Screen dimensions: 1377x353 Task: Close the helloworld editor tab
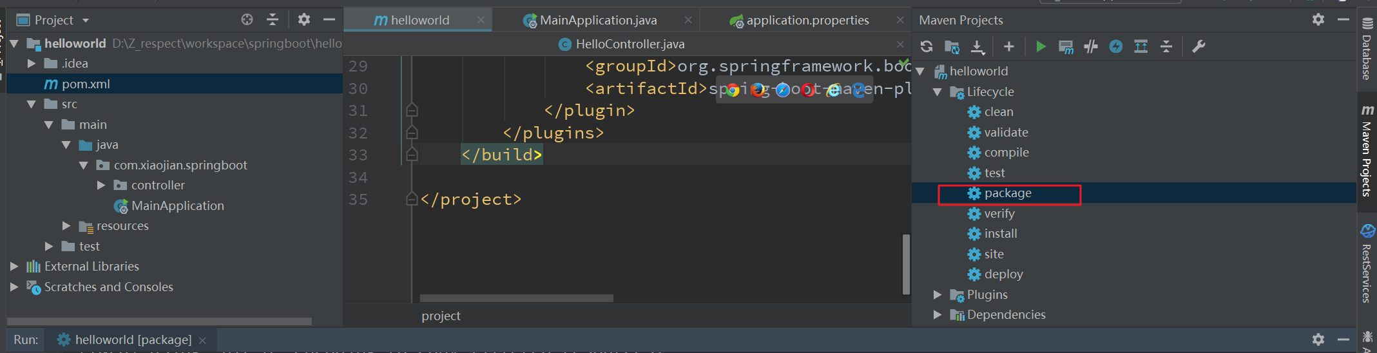[x=481, y=20]
